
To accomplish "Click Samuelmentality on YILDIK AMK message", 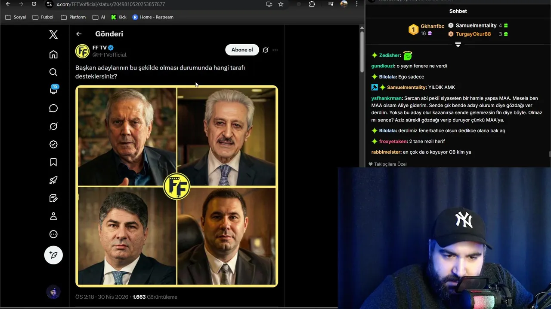I will coord(406,88).
